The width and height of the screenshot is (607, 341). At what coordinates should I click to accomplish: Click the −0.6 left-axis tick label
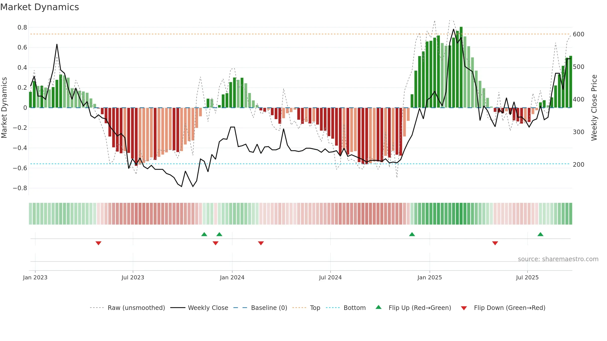[20, 168]
